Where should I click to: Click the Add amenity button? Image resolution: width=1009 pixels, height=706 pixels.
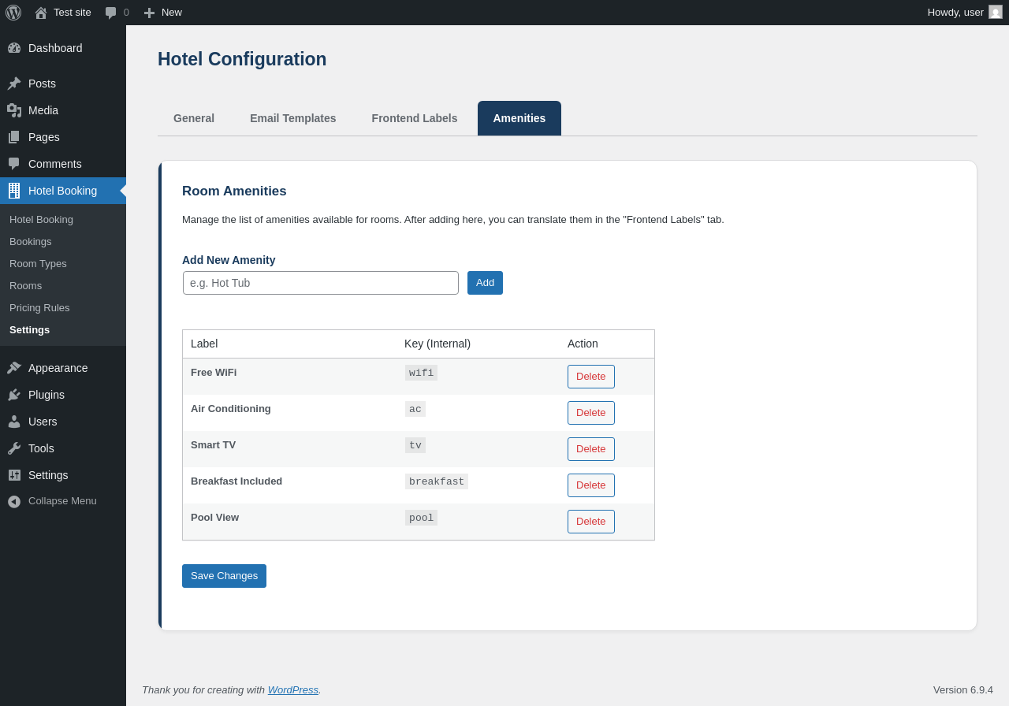[x=485, y=283]
